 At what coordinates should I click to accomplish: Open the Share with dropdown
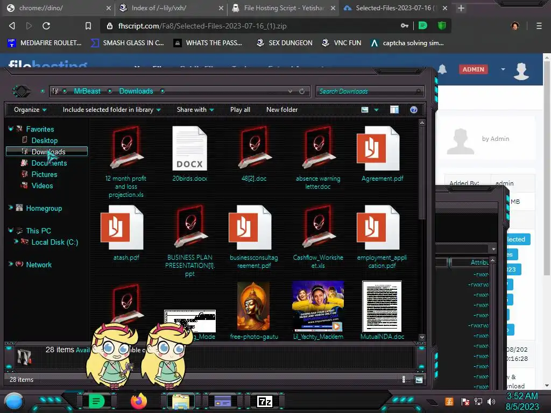point(195,110)
